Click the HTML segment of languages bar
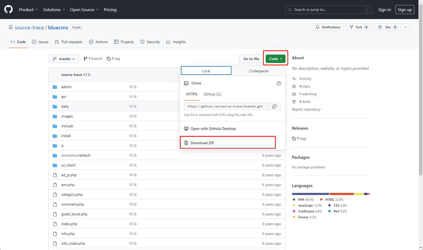 tap(342, 194)
